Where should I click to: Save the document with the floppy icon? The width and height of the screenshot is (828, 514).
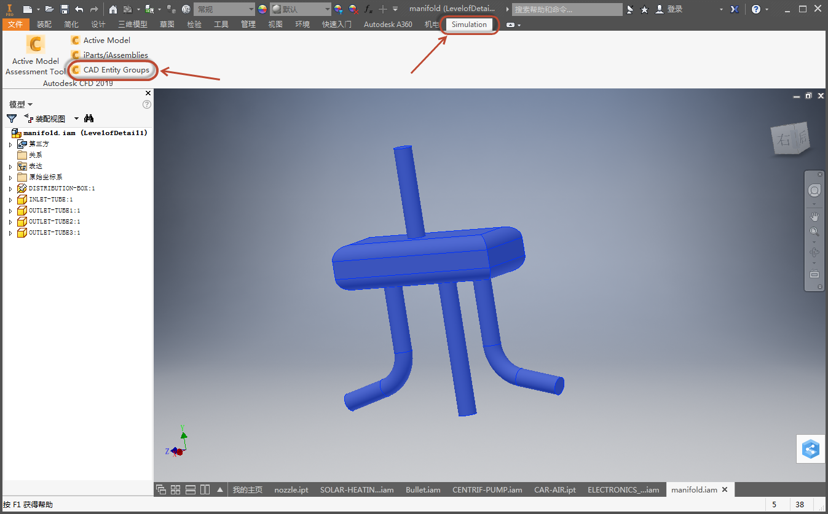[x=64, y=9]
